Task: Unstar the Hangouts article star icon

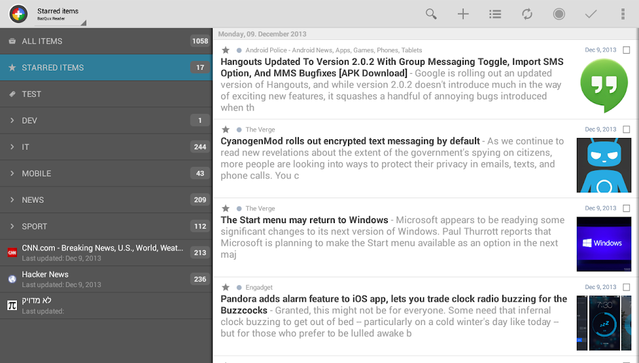Action: coord(226,50)
